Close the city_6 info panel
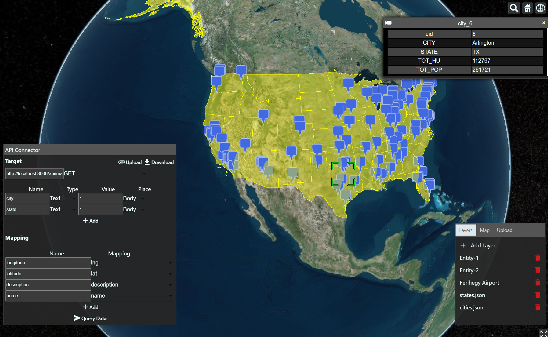Image resolution: width=548 pixels, height=337 pixels. 544,23
